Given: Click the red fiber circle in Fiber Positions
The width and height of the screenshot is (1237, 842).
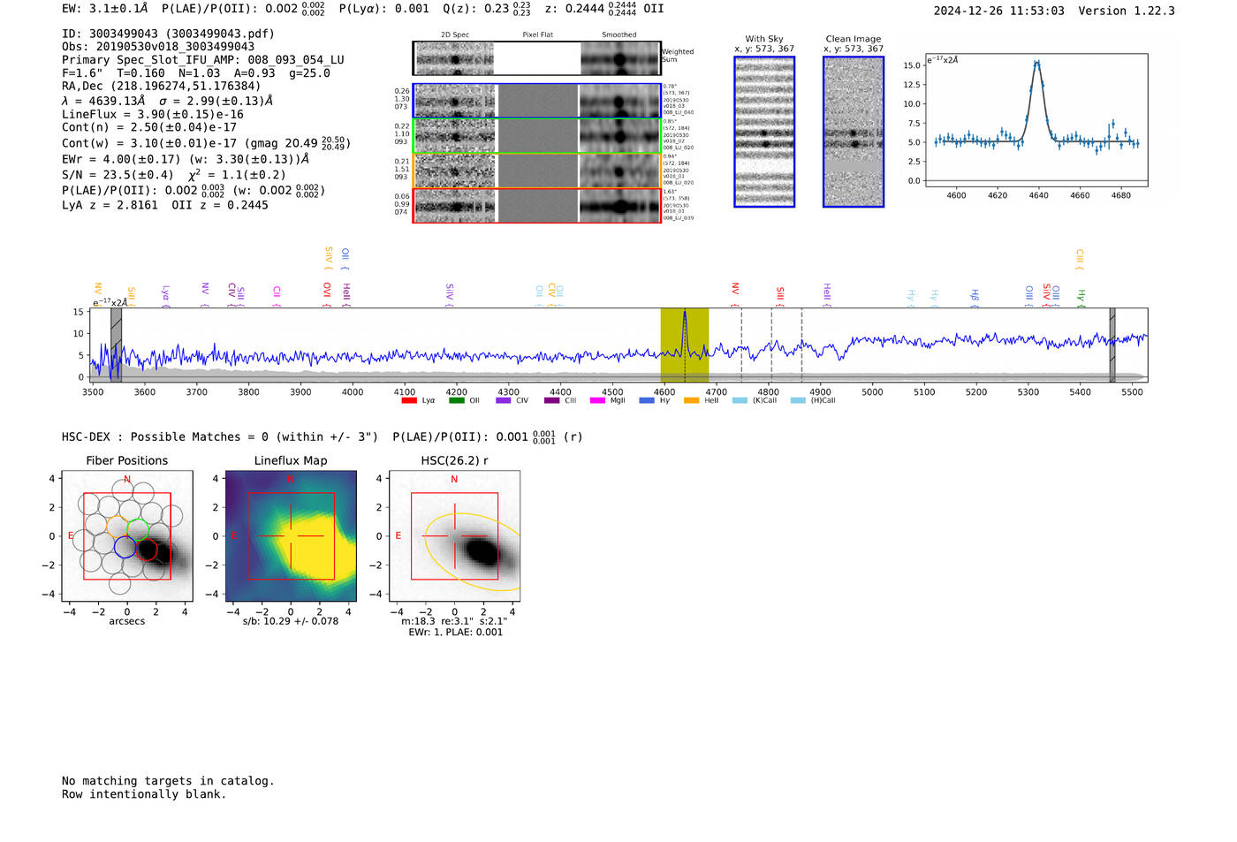Looking at the screenshot, I should (x=146, y=550).
